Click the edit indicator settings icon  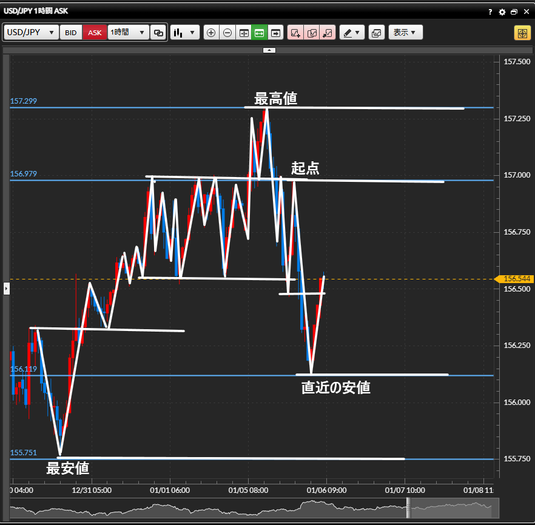pyautogui.click(x=312, y=33)
